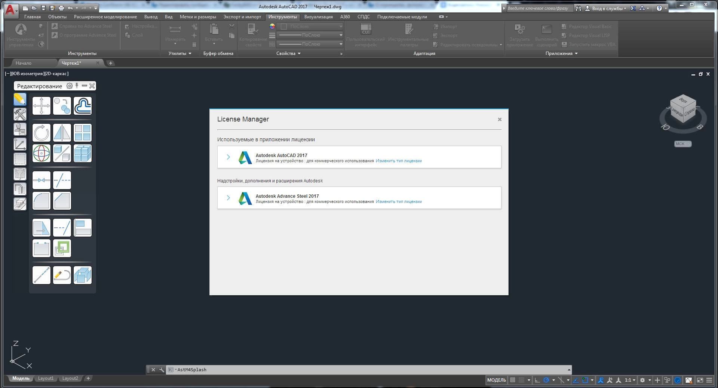Screen dimensions: 718x388
Task: Open the object color wheel in Свойства
Action: point(272,27)
